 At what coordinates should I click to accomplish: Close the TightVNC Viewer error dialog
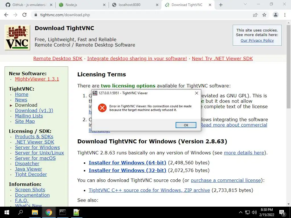(x=197, y=93)
